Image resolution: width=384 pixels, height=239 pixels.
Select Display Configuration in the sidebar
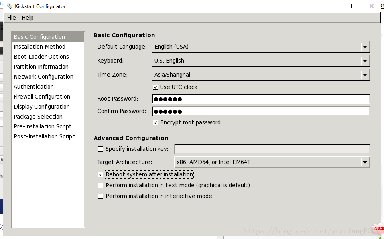[x=48, y=107]
